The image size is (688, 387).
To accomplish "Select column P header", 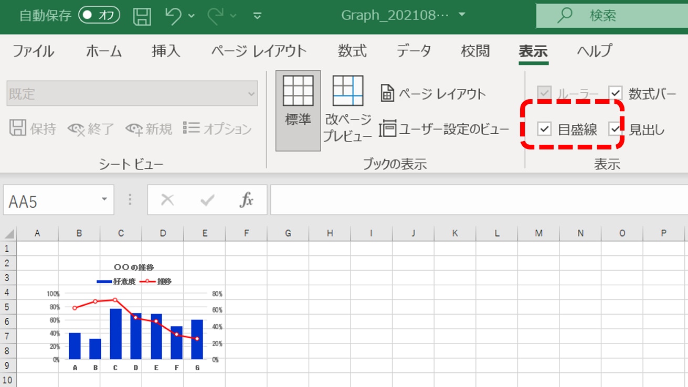I will (x=664, y=233).
